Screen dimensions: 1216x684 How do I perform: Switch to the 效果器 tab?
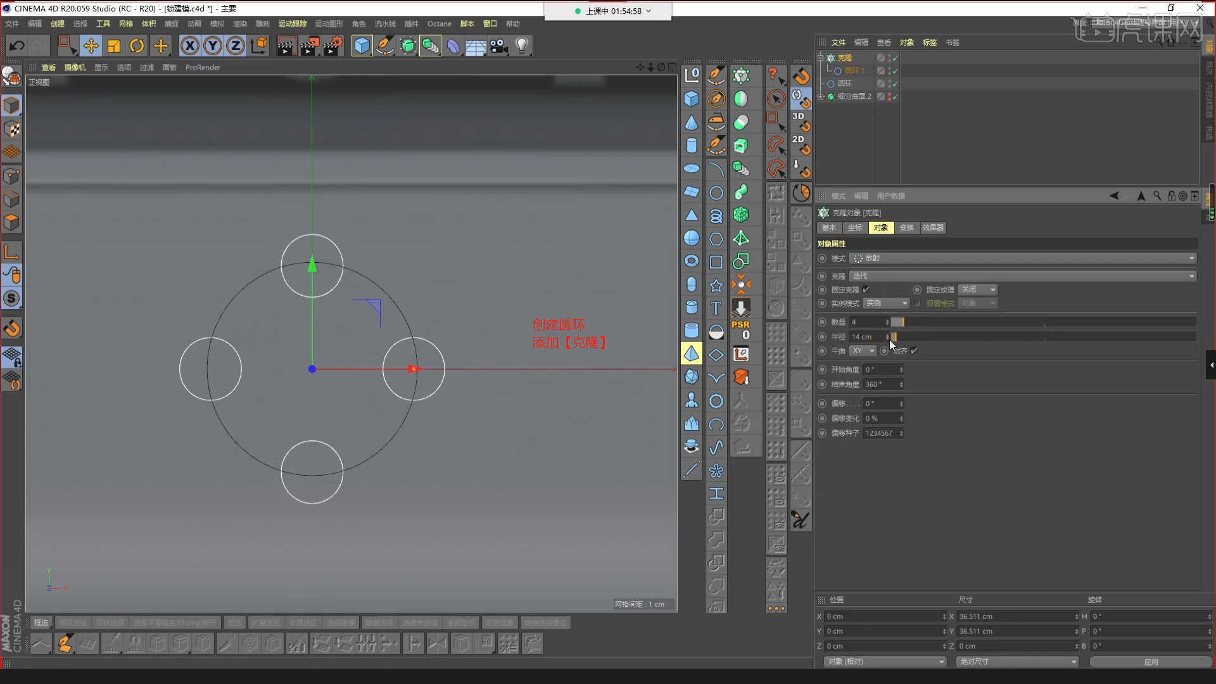click(933, 227)
